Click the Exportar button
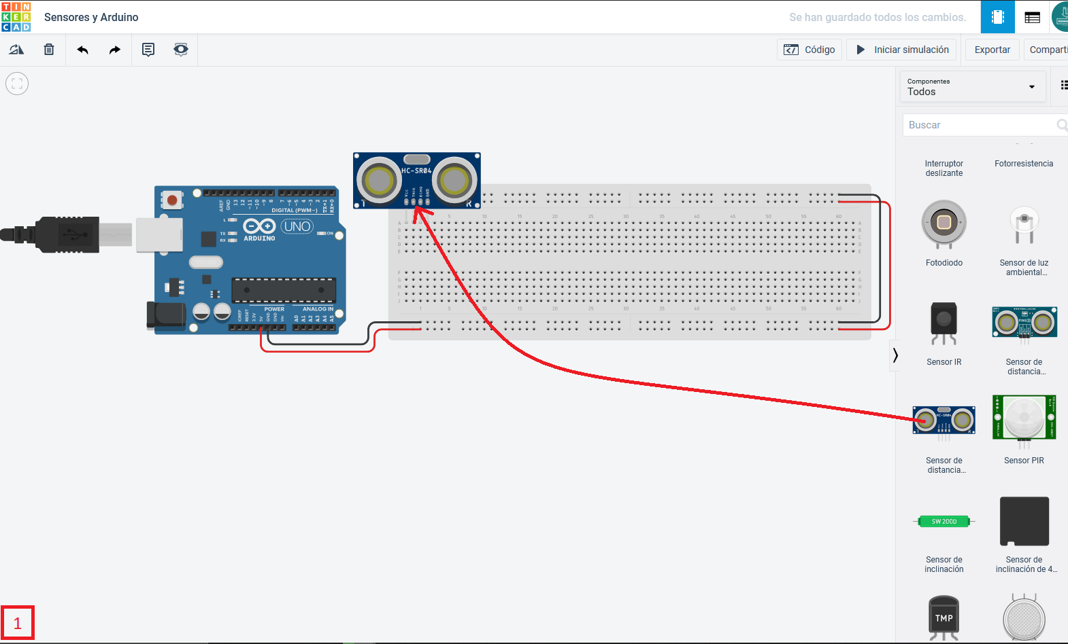The width and height of the screenshot is (1068, 644). click(x=992, y=50)
